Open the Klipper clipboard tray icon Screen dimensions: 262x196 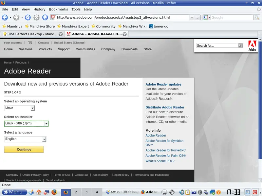click(x=188, y=192)
